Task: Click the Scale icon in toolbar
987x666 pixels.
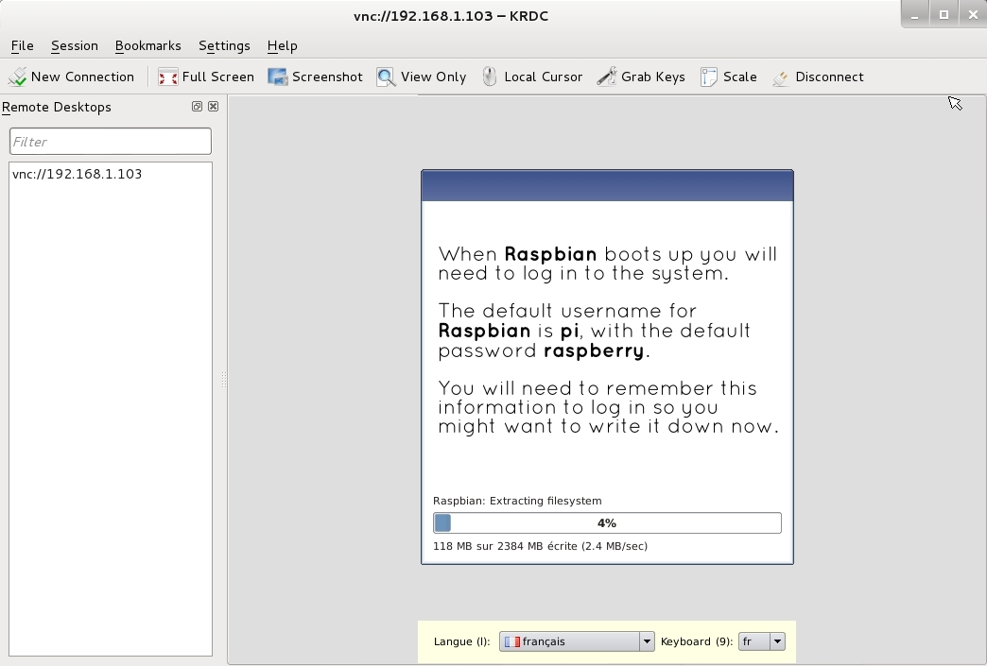Action: [x=709, y=77]
